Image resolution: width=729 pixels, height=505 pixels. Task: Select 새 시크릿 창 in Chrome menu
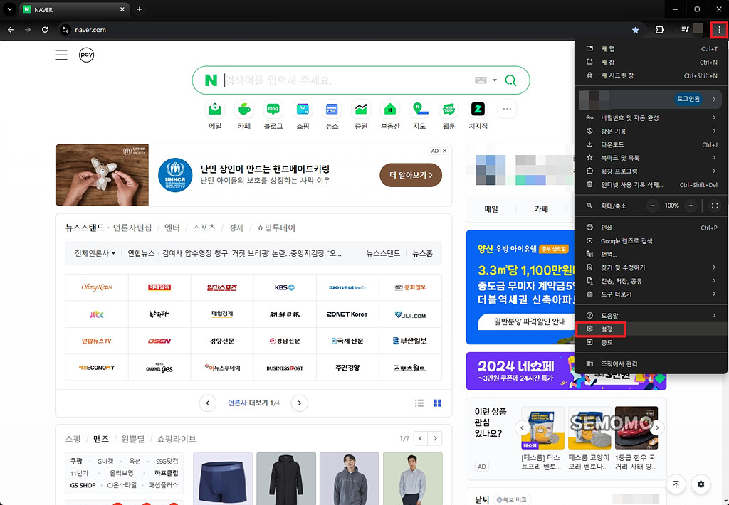[x=651, y=75]
